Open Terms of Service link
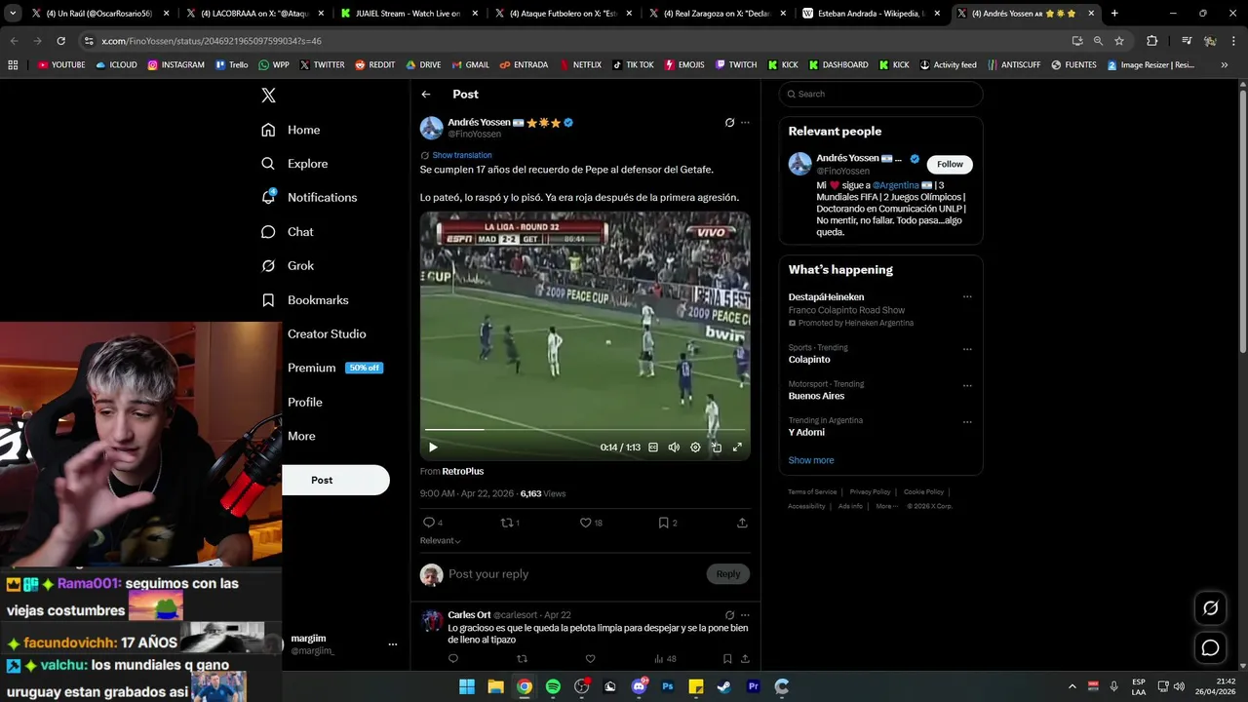Image resolution: width=1248 pixels, height=702 pixels. click(x=812, y=492)
